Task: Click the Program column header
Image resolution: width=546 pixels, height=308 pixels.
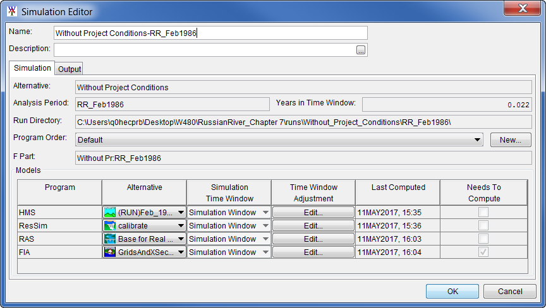Action: click(60, 192)
